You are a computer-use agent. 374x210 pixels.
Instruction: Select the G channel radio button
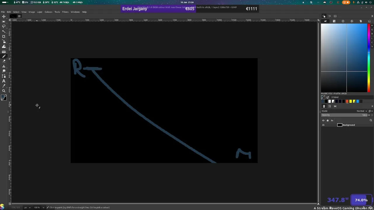pos(372,30)
